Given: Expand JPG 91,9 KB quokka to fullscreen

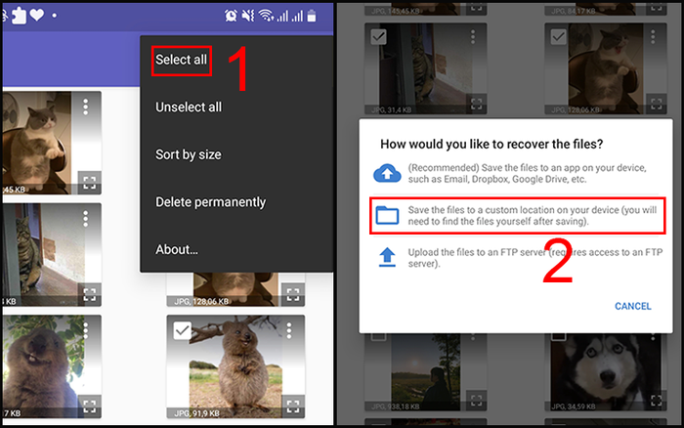Looking at the screenshot, I should pyautogui.click(x=293, y=407).
